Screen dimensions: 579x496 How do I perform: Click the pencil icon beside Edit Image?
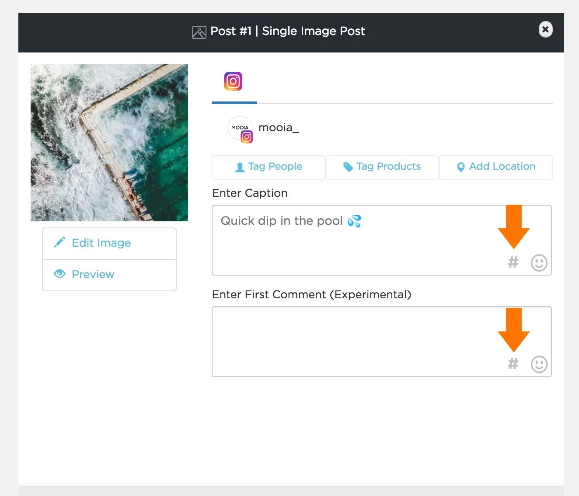point(60,242)
